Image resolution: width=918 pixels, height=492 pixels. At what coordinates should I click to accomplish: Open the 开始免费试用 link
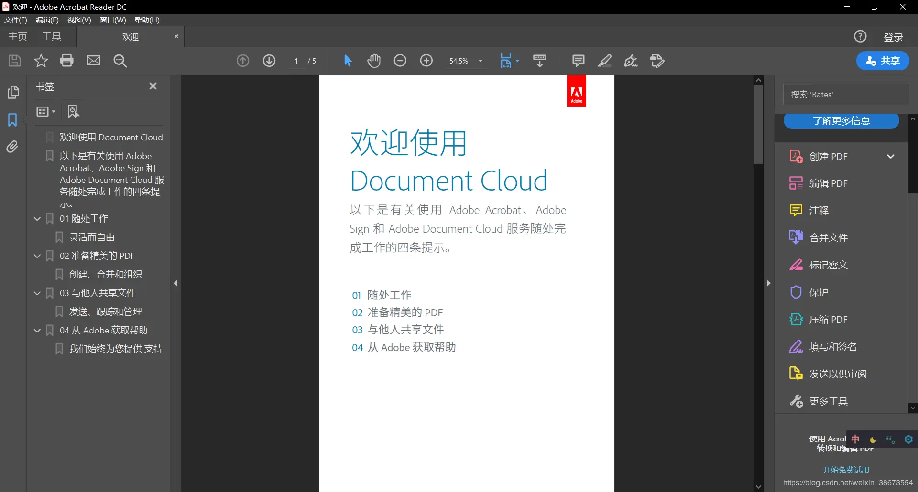846,470
